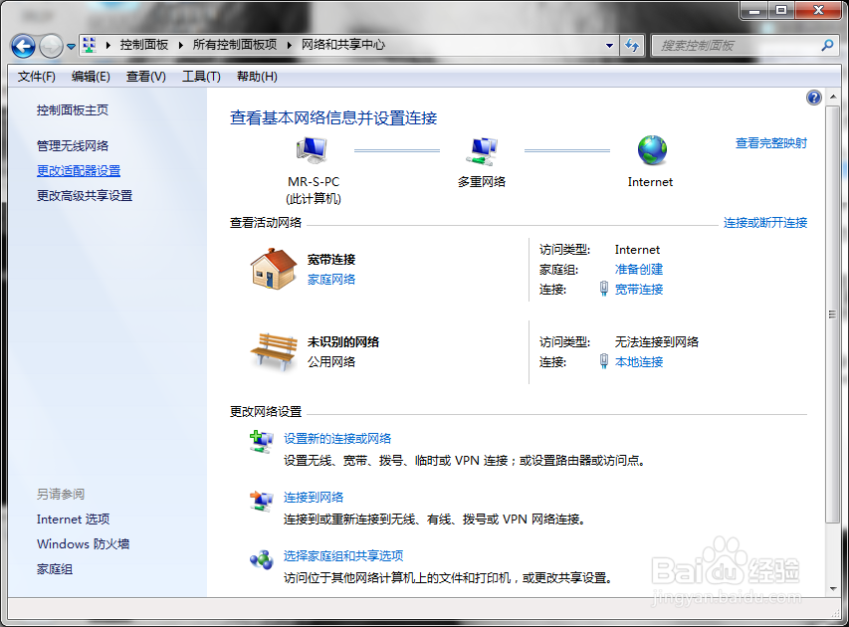Screen dimensions: 849x627
Task: Click the park bench icon for 未识别的网络
Action: coord(274,351)
